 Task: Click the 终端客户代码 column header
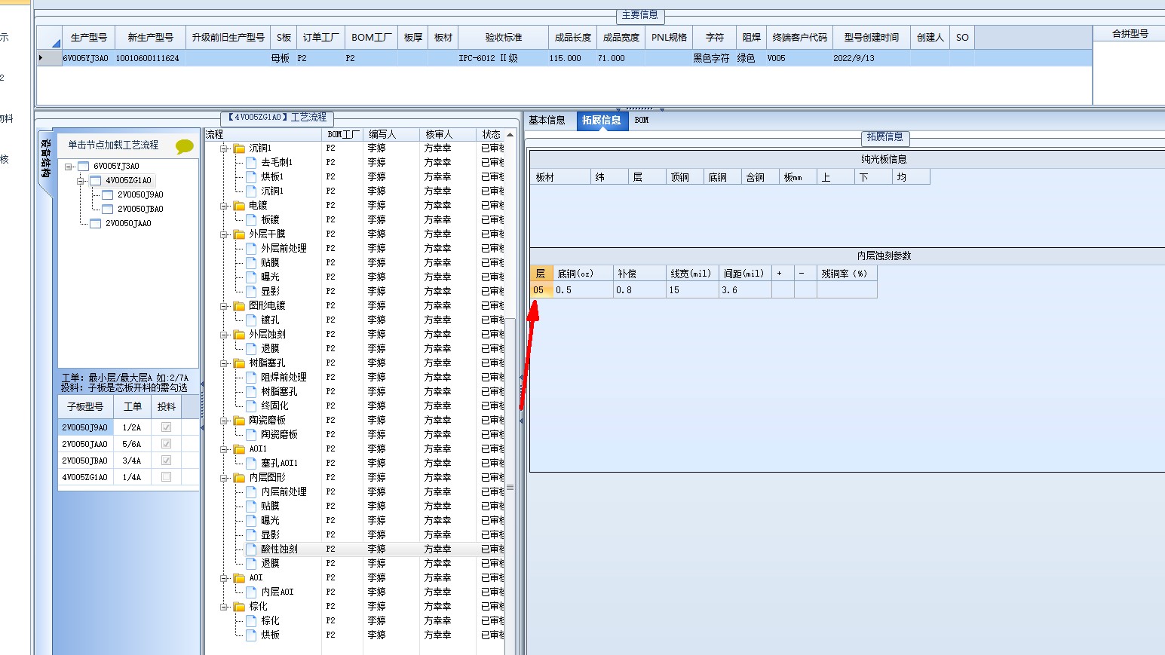(x=800, y=37)
